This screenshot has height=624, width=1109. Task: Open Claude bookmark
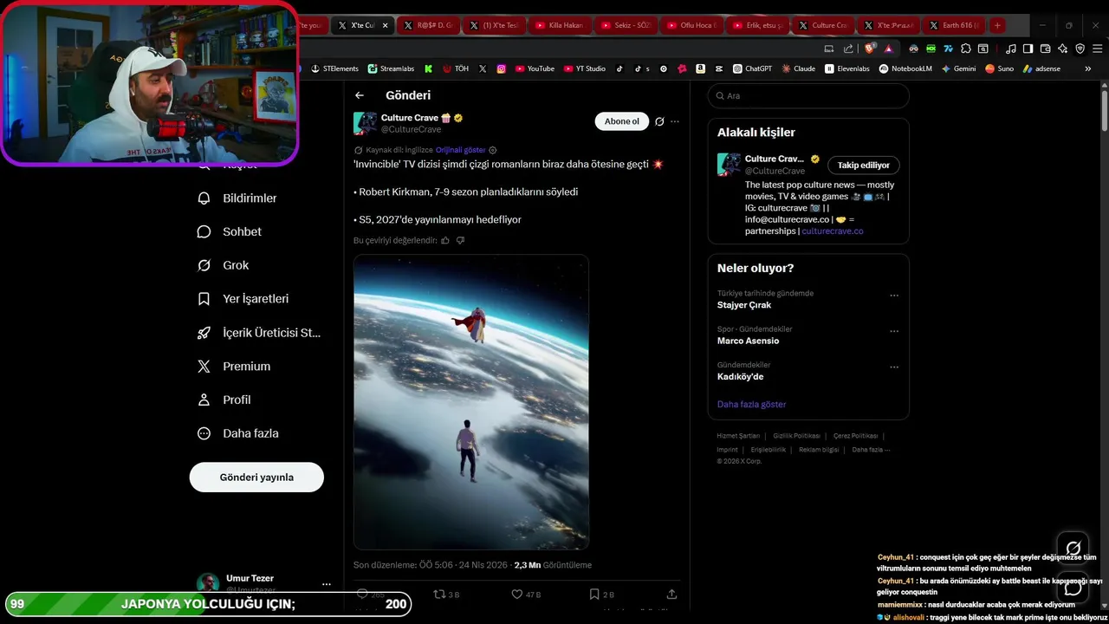click(798, 68)
